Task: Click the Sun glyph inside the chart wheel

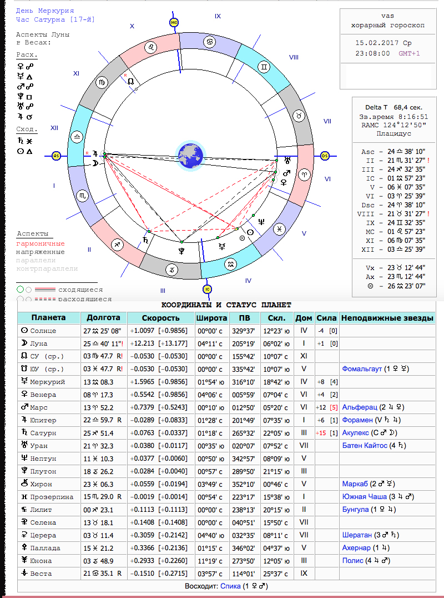Action: (x=250, y=232)
